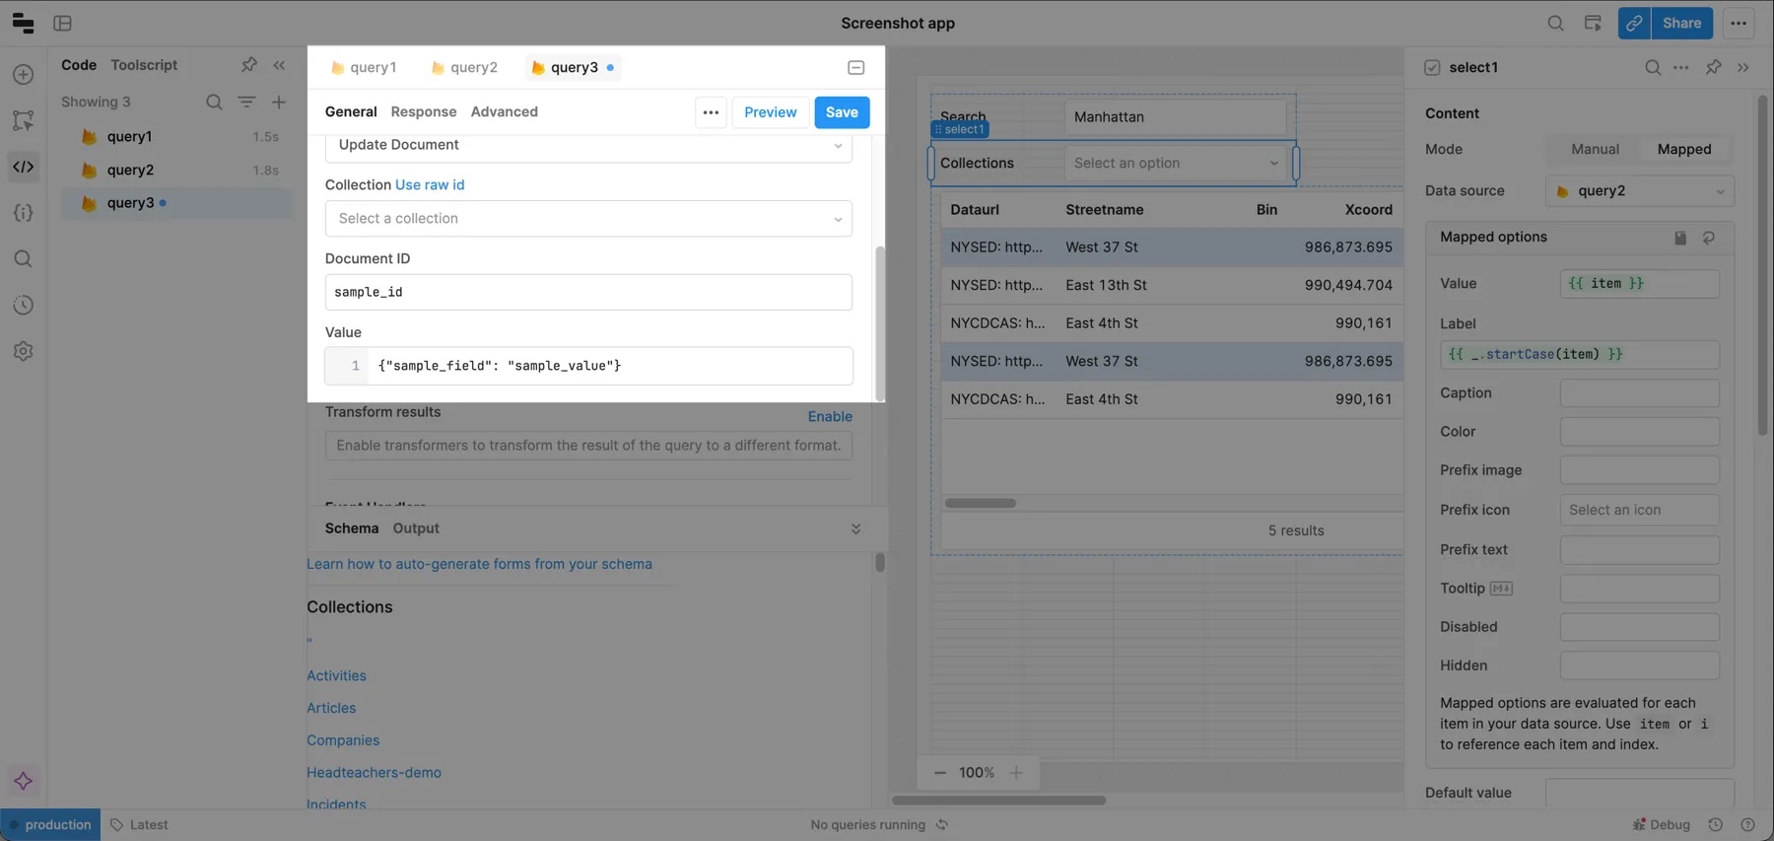1774x841 pixels.
Task: Open the Debug console
Action: click(x=1662, y=824)
